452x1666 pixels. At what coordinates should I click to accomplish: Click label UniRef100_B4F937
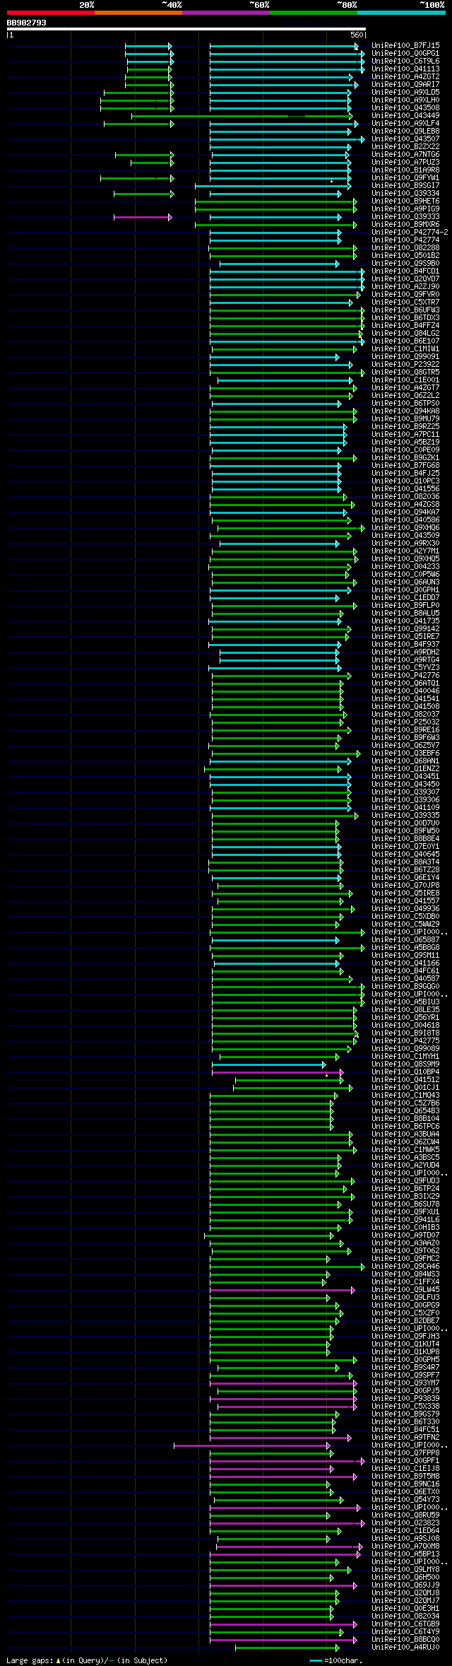405,644
